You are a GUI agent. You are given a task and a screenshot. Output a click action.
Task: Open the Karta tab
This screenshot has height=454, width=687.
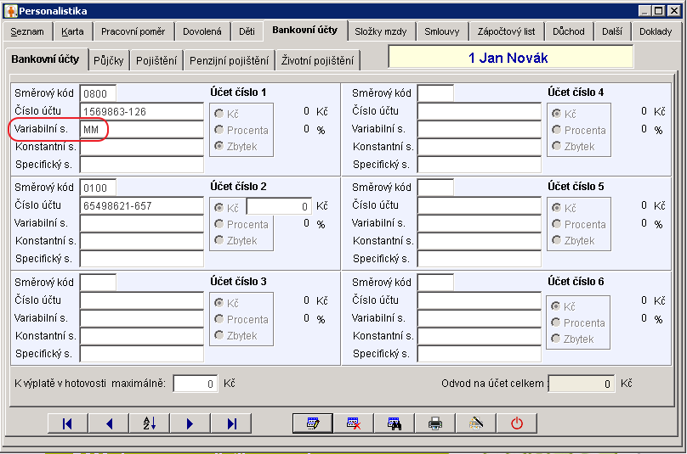point(72,31)
